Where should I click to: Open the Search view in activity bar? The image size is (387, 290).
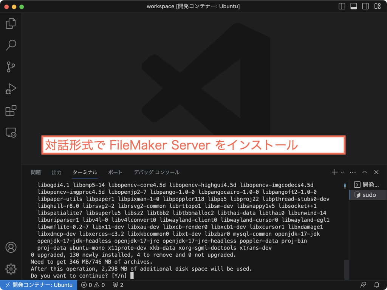(x=11, y=45)
